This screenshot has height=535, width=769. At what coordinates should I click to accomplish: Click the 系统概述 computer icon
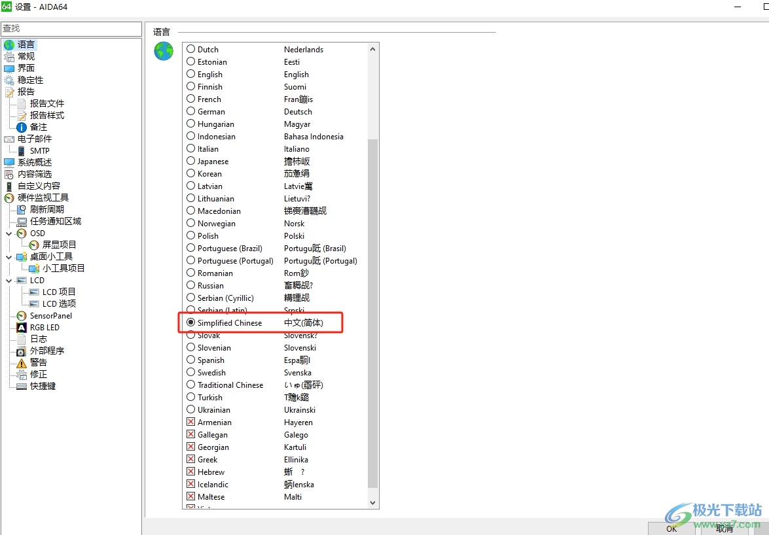click(9, 163)
